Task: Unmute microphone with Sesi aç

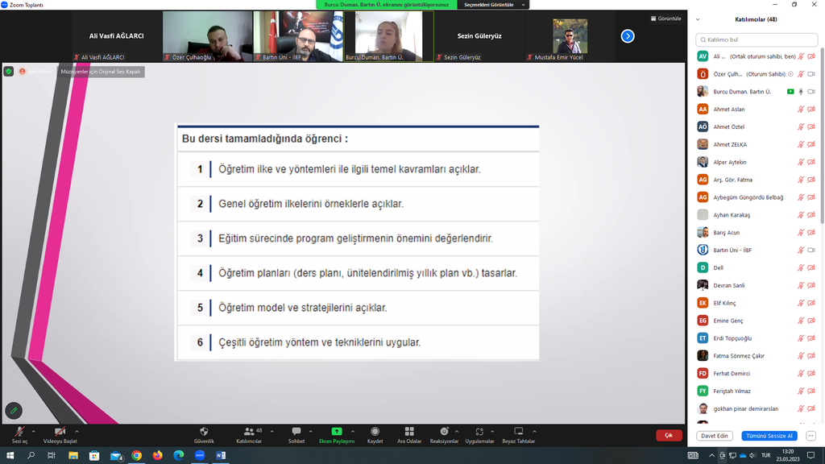Action: [x=19, y=433]
